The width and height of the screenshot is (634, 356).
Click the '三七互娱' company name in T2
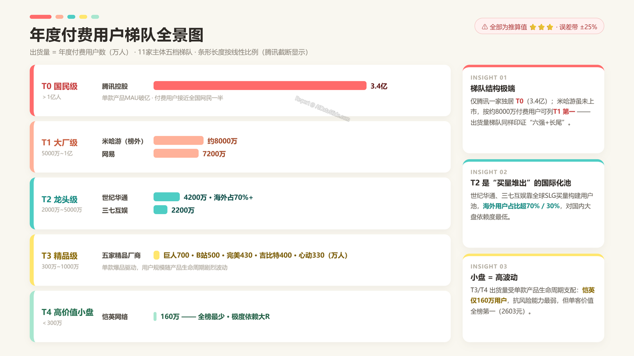point(115,210)
